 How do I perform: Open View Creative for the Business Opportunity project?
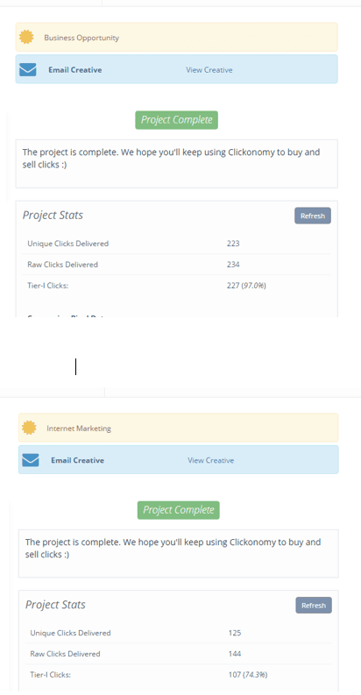click(209, 69)
